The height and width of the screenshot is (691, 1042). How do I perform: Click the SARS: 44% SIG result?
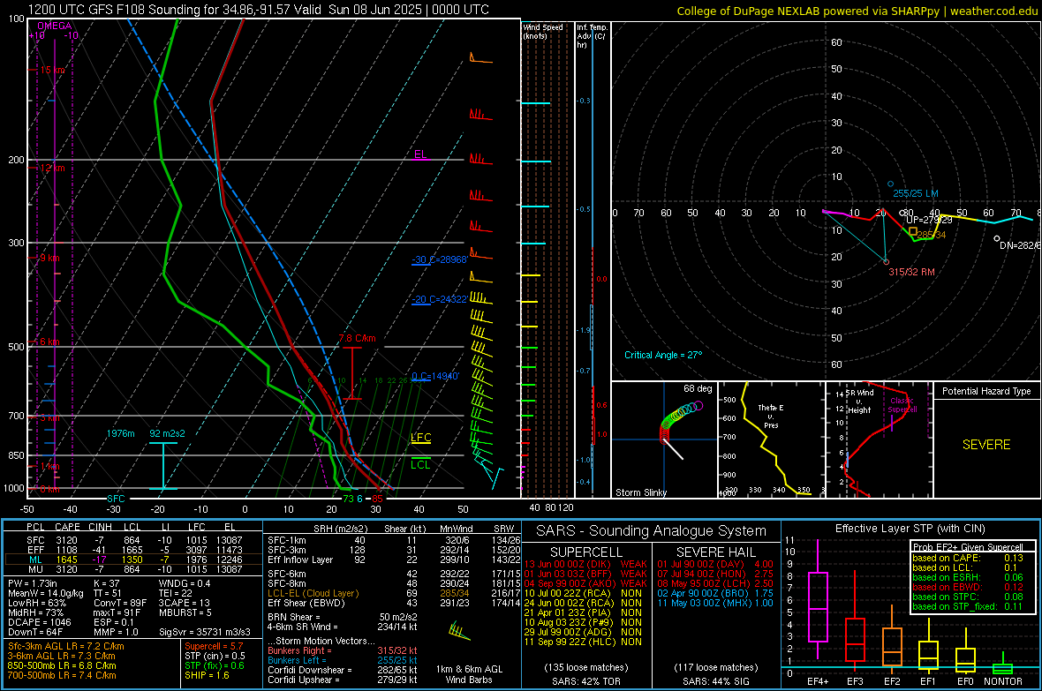click(x=715, y=681)
